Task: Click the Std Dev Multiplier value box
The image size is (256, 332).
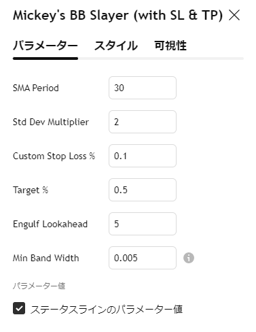Action: click(143, 122)
